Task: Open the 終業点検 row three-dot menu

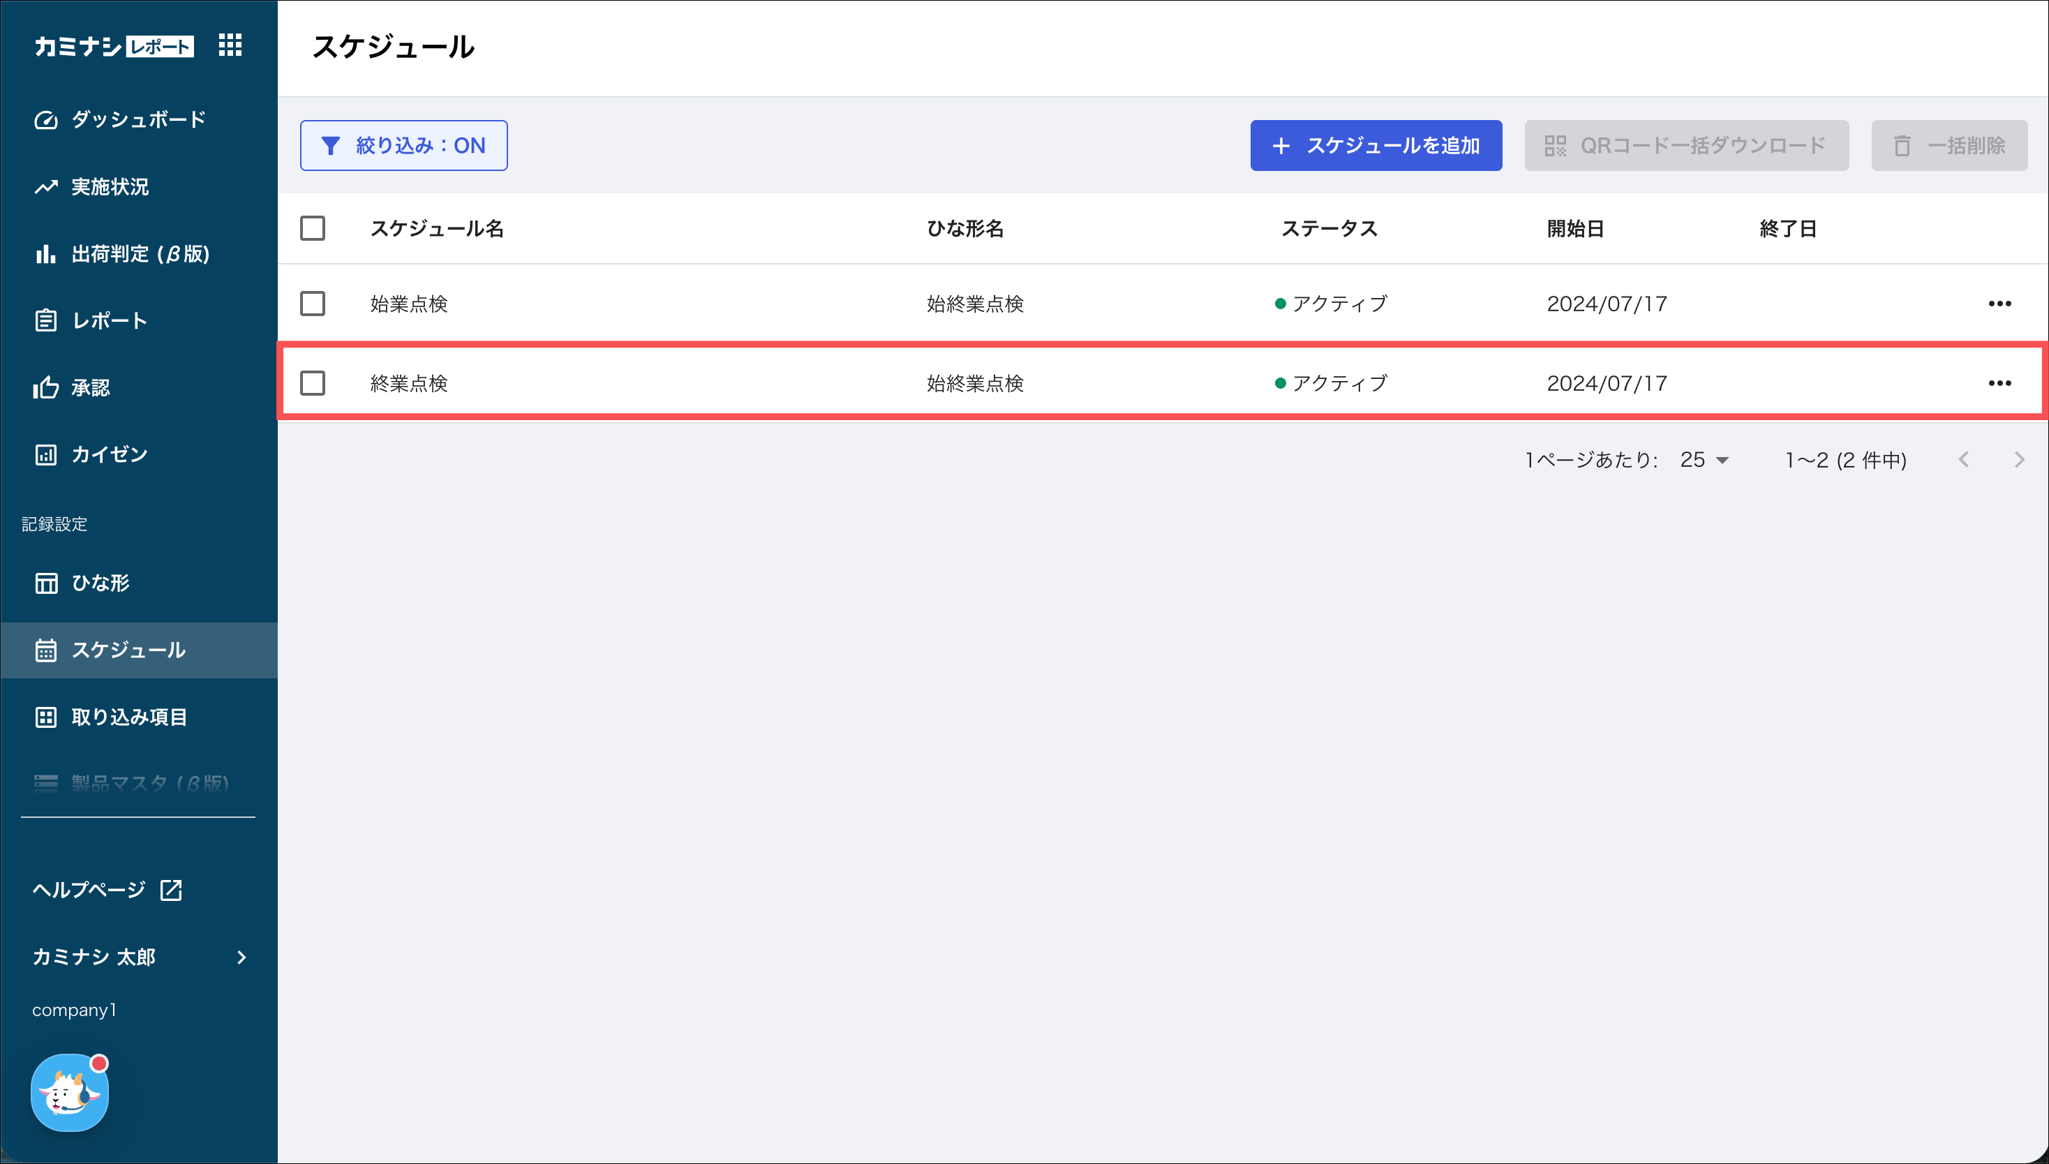Action: click(1999, 383)
